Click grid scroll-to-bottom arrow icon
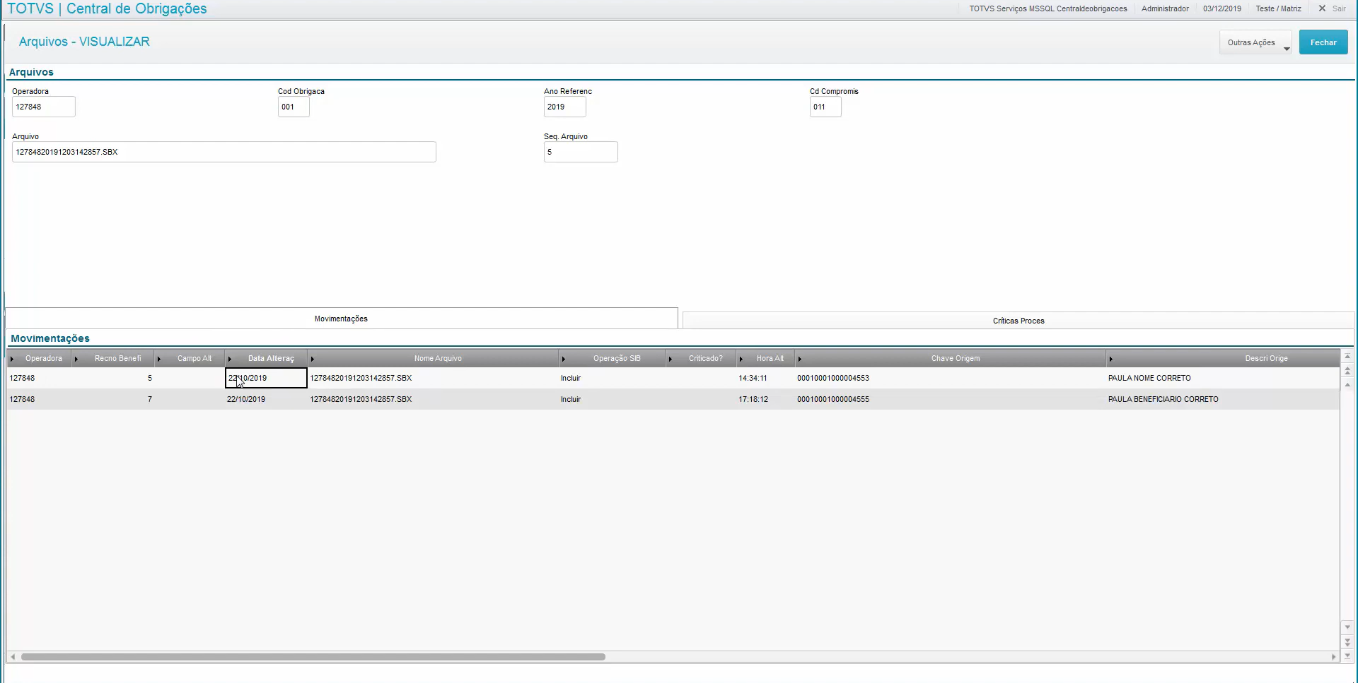This screenshot has height=683, width=1358. tap(1347, 655)
